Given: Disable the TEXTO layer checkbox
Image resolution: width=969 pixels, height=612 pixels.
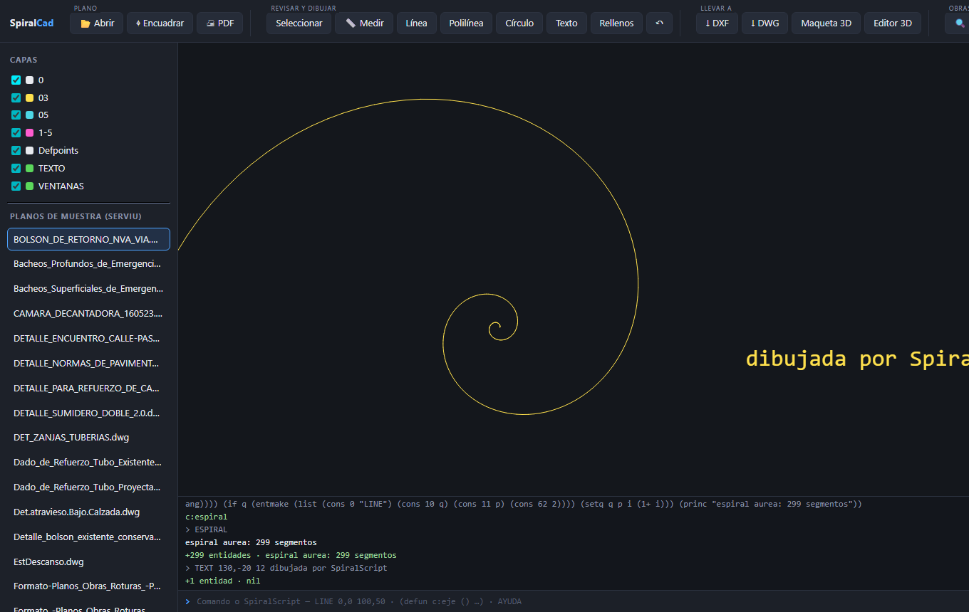Looking at the screenshot, I should [16, 169].
